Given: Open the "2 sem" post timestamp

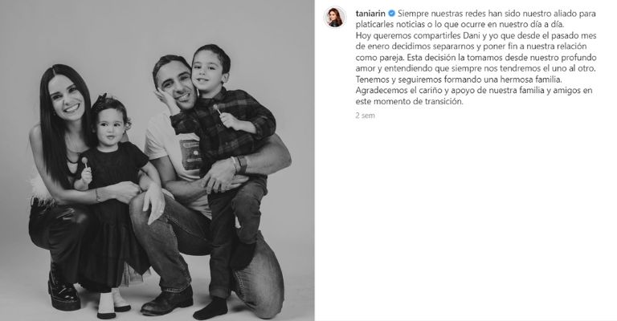Looking at the screenshot, I should (x=365, y=116).
